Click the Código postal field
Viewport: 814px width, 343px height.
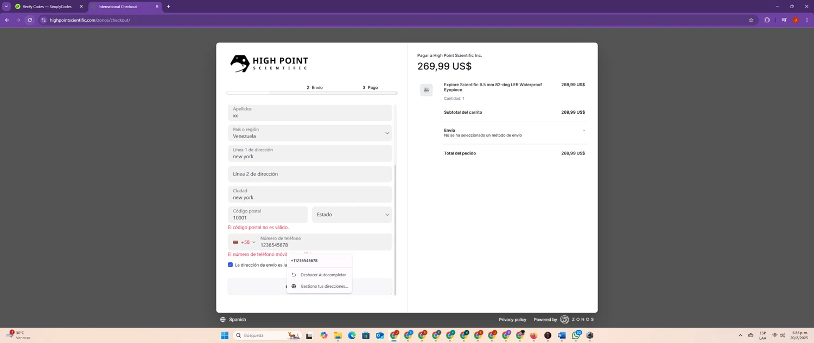tap(268, 215)
